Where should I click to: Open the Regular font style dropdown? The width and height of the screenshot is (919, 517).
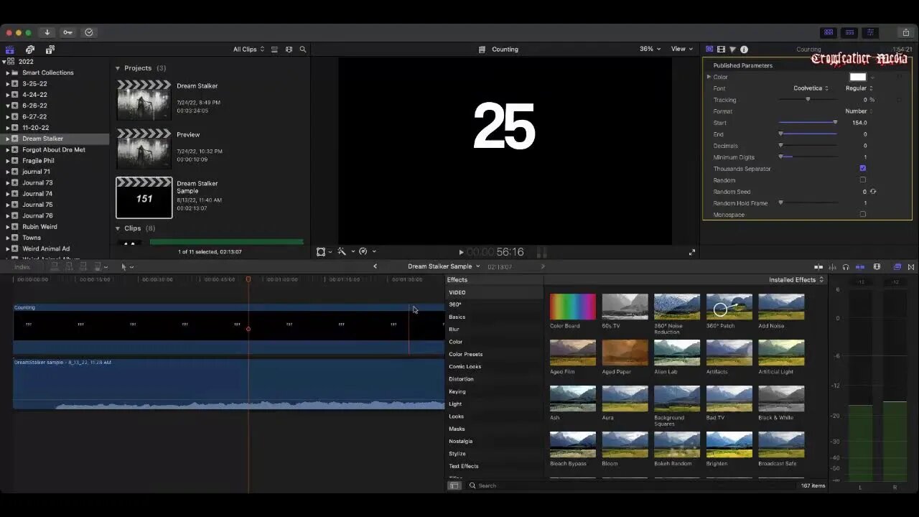pos(859,88)
